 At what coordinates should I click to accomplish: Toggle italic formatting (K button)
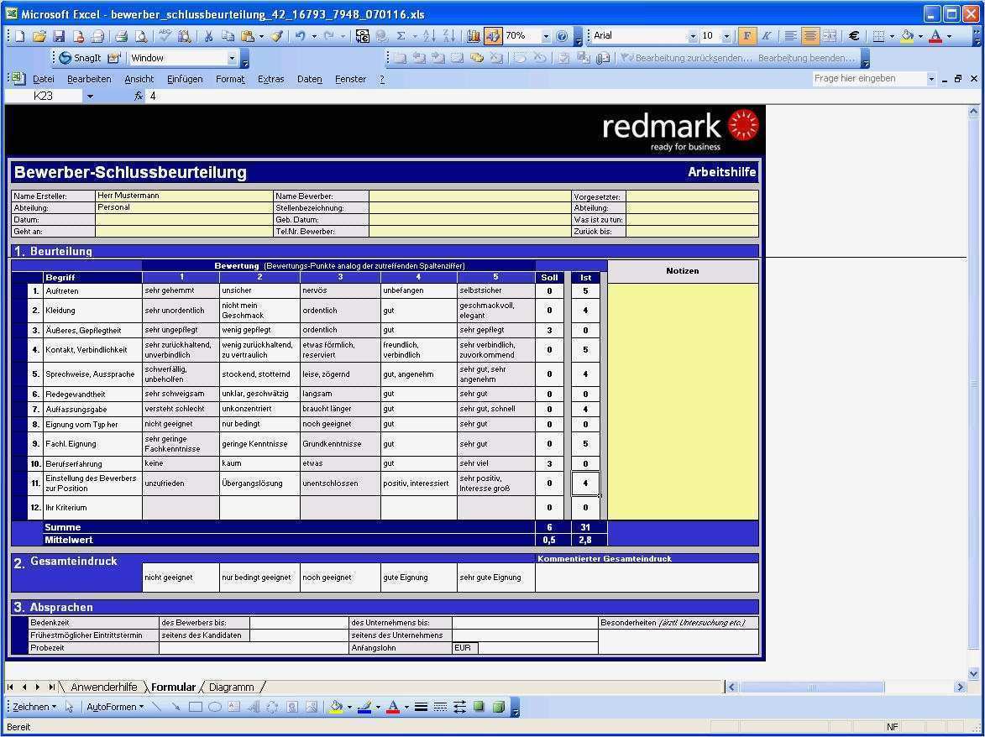pyautogui.click(x=766, y=36)
